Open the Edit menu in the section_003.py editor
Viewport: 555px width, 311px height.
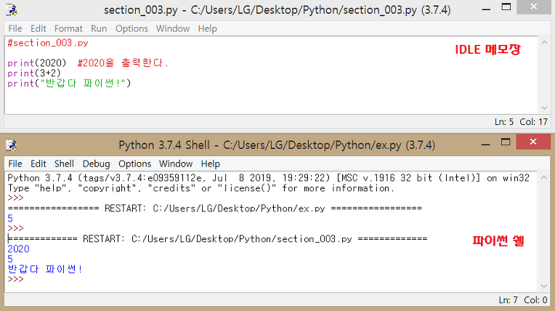tap(39, 28)
